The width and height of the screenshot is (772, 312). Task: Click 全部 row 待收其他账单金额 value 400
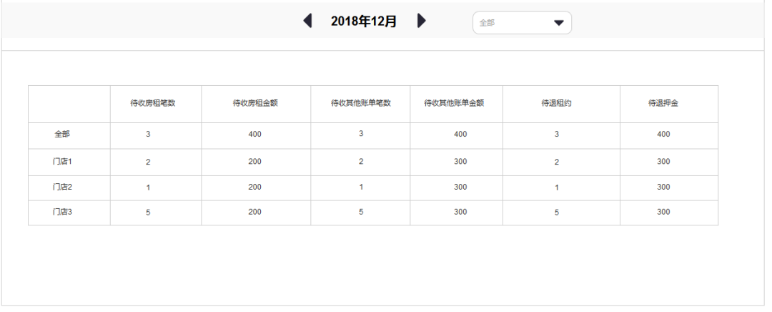tap(460, 134)
